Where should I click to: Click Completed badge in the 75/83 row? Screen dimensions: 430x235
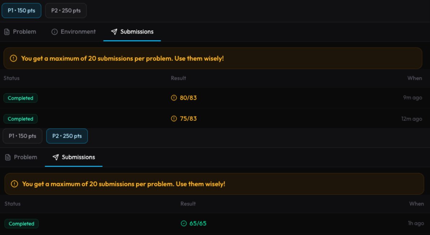click(x=21, y=119)
